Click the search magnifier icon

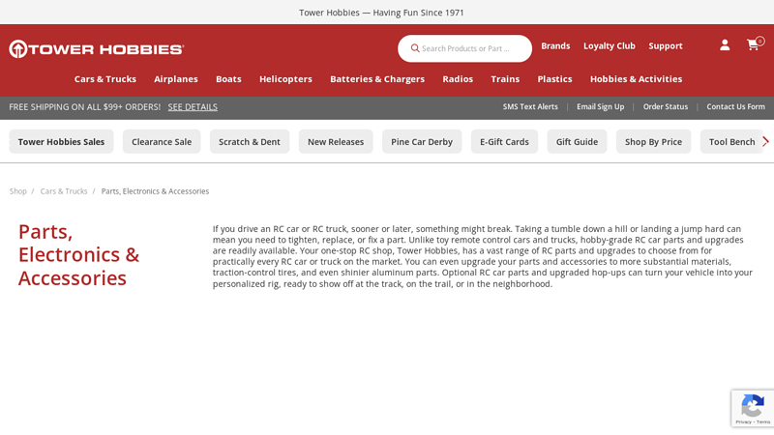415,48
